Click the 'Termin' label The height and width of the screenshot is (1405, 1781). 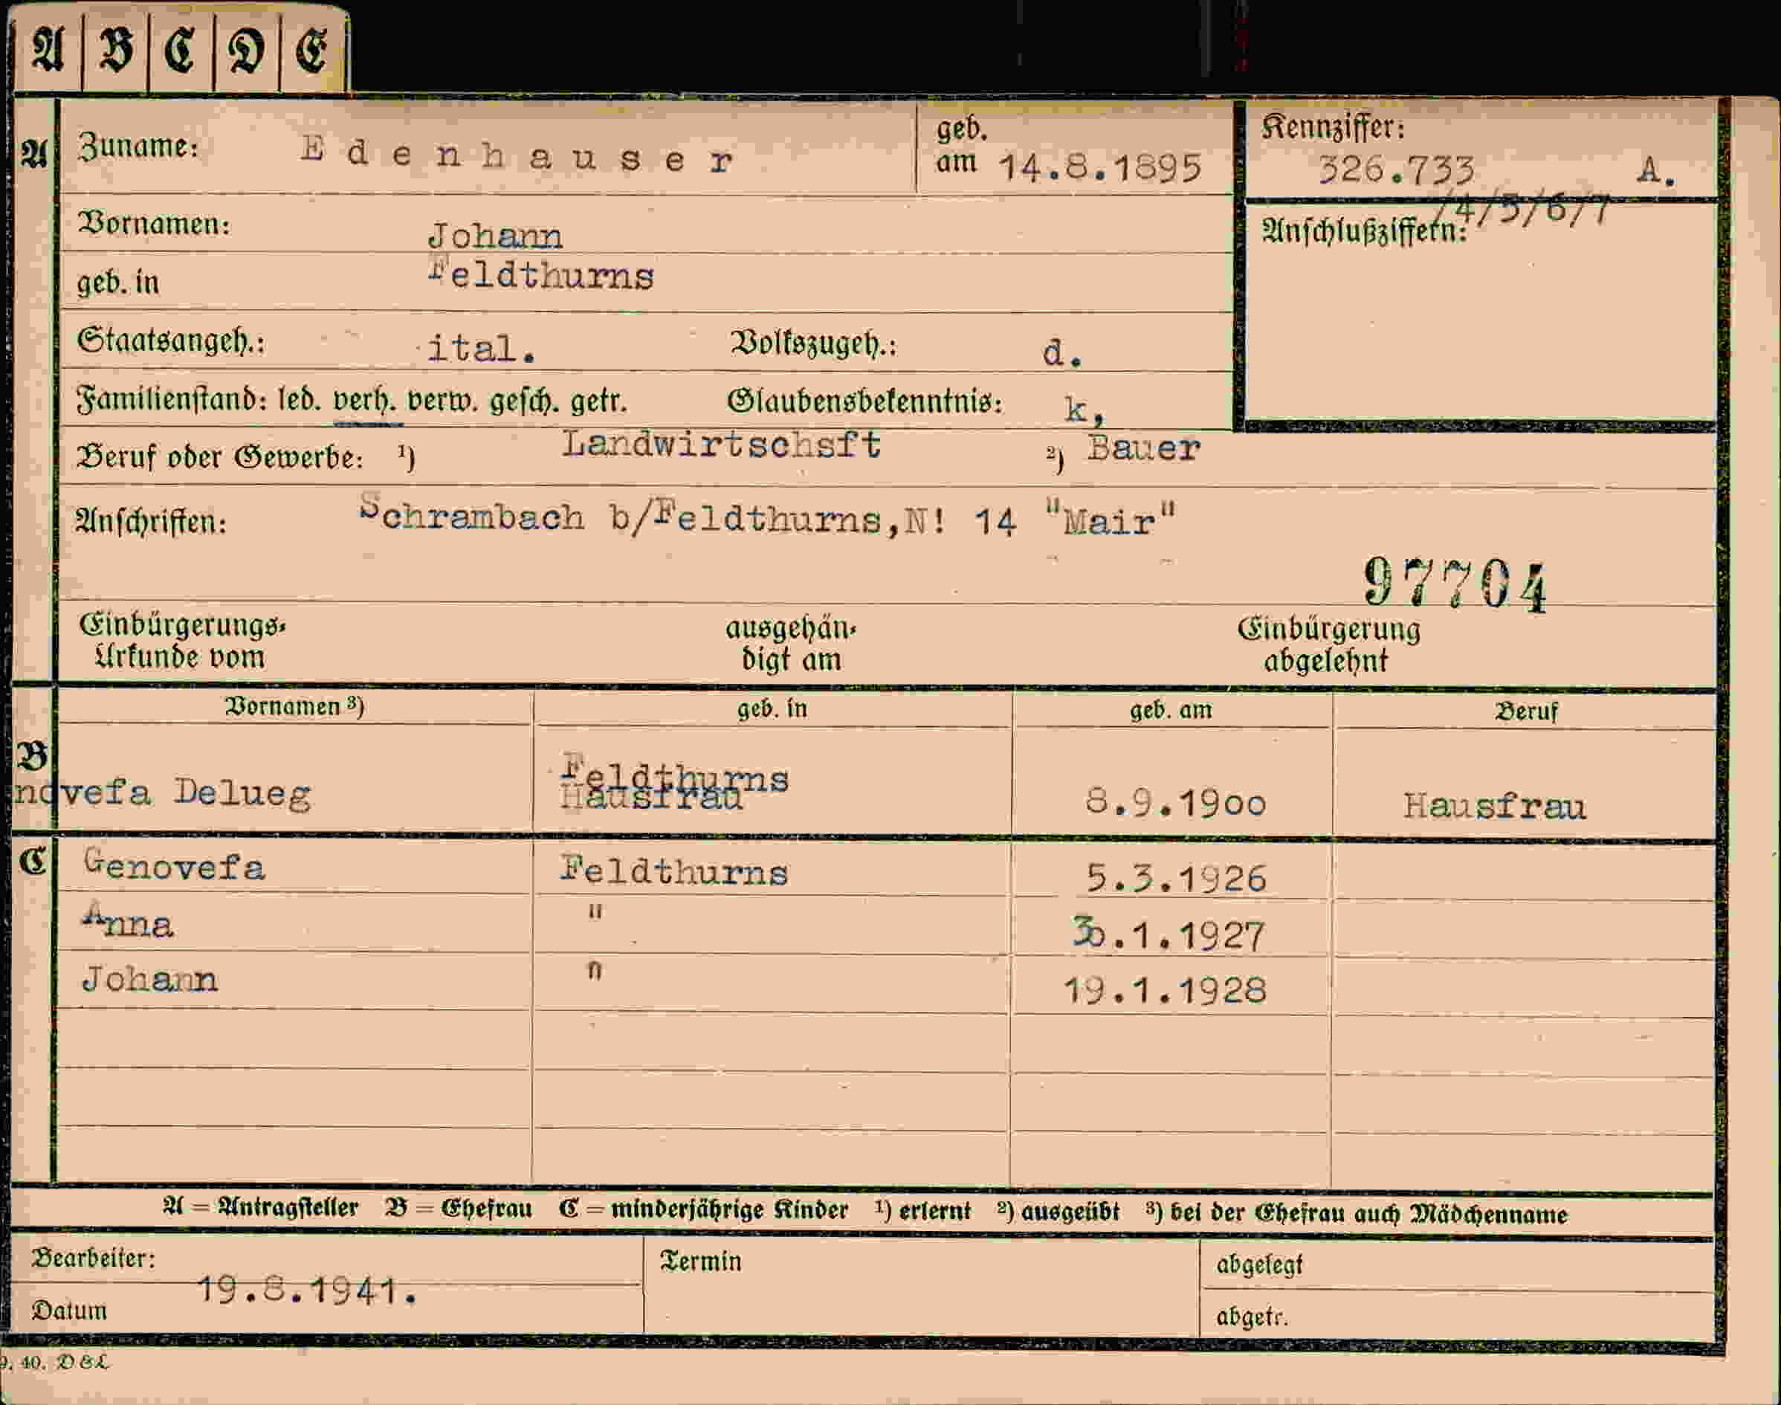[700, 1262]
